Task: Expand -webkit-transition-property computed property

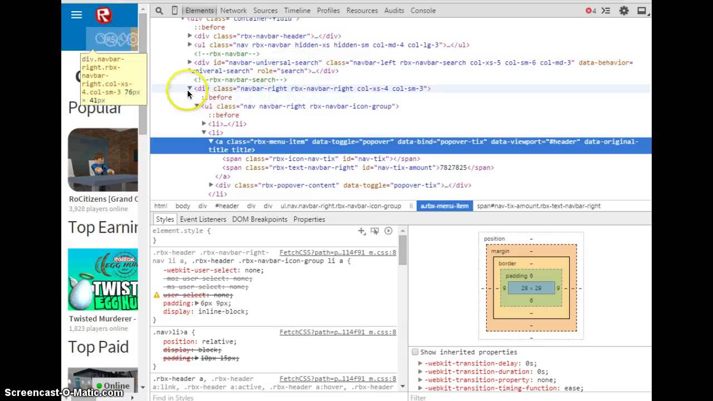Action: pyautogui.click(x=421, y=380)
